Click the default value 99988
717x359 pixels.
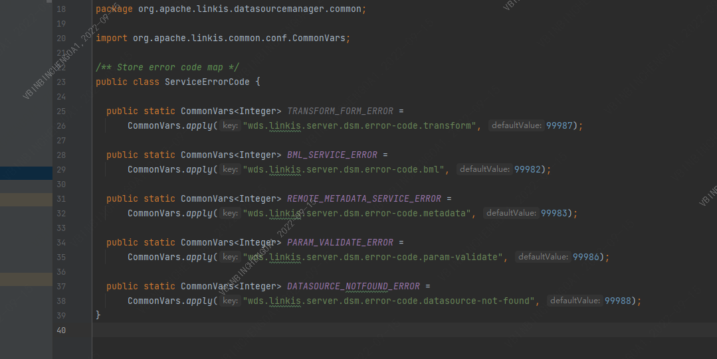[x=618, y=301]
